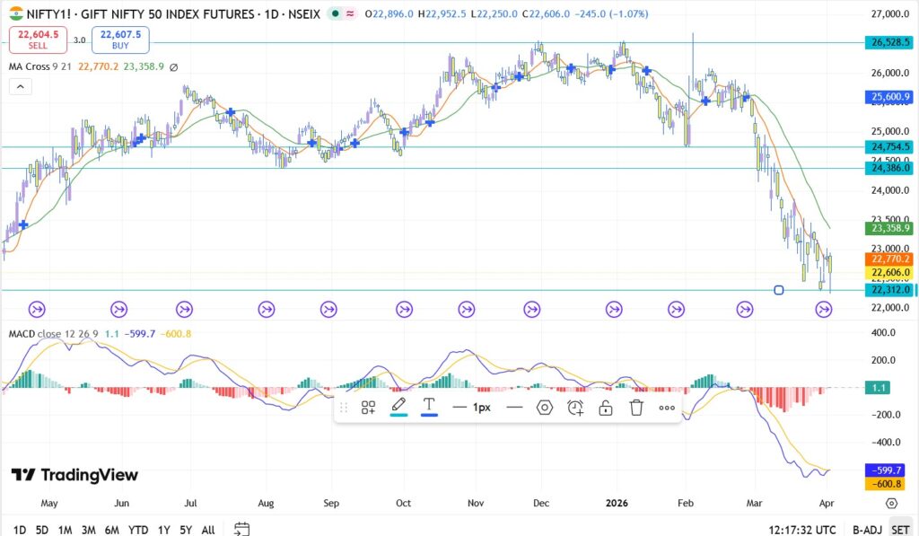Add an alert with the clock icon

click(x=575, y=408)
